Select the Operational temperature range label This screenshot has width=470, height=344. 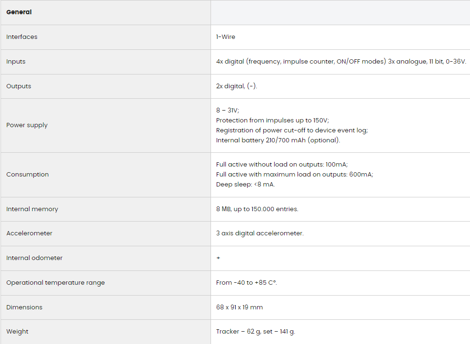56,282
